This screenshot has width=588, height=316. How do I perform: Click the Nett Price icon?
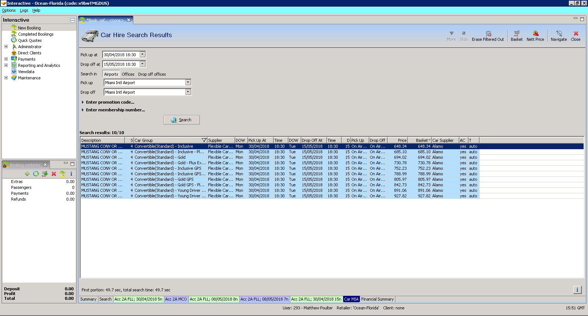click(x=535, y=33)
